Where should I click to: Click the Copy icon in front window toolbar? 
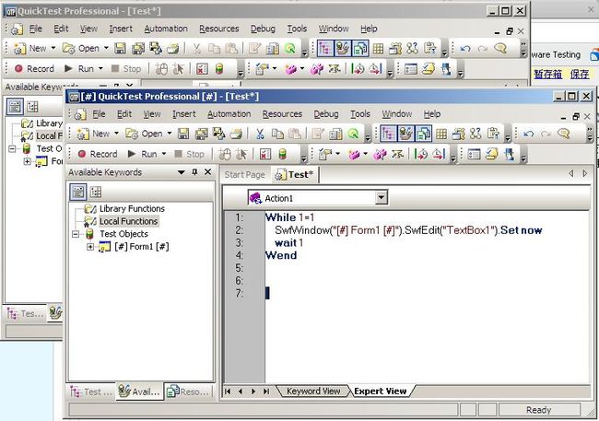(x=277, y=134)
